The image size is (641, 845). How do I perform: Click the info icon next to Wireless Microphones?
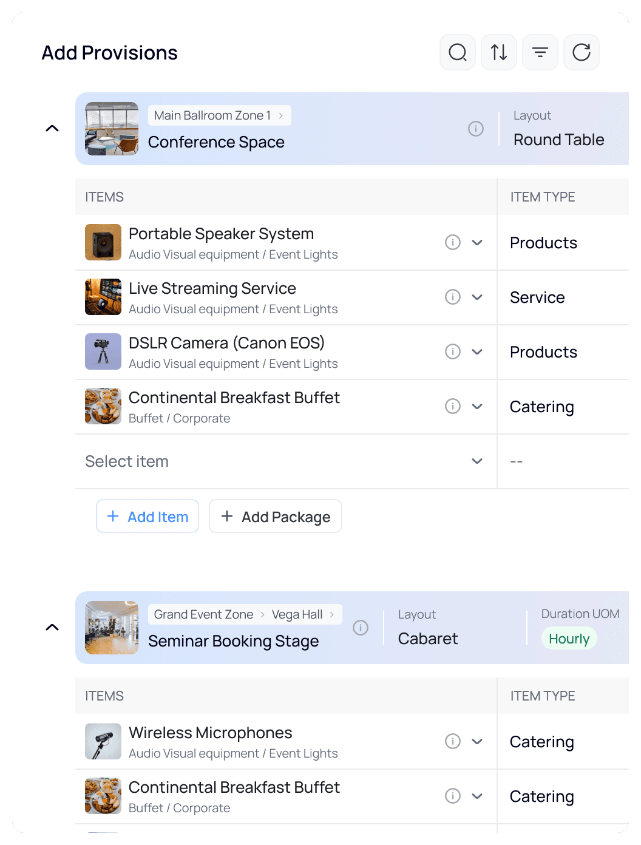pos(452,741)
